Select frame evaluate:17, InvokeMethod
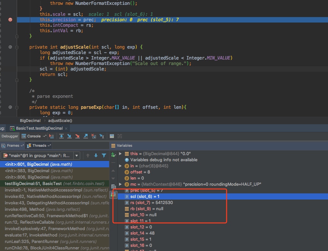 click(x=54, y=235)
